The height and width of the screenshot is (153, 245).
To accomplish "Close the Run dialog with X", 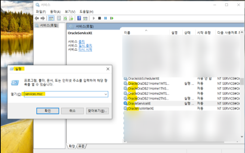I will (108, 69).
